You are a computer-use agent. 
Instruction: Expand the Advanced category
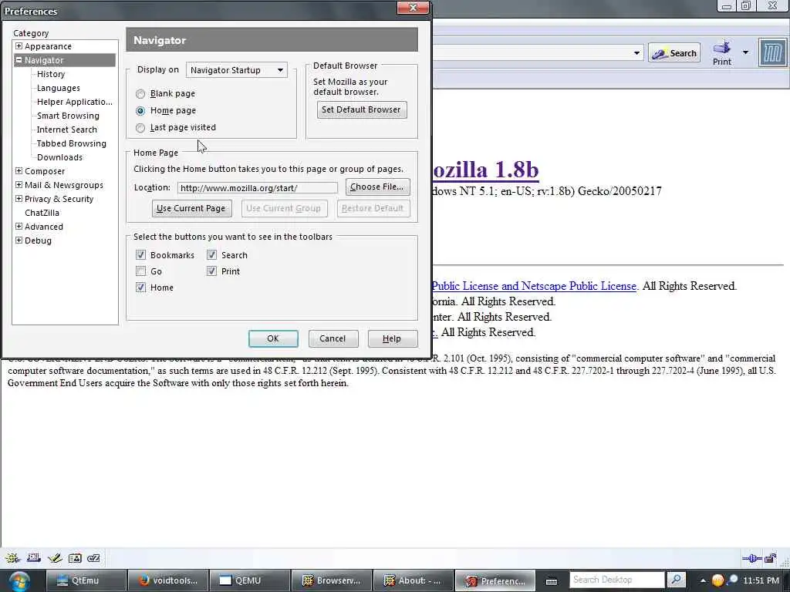(x=19, y=226)
